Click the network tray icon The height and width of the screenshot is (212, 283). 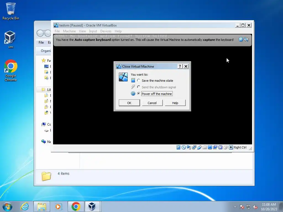tap(248, 207)
